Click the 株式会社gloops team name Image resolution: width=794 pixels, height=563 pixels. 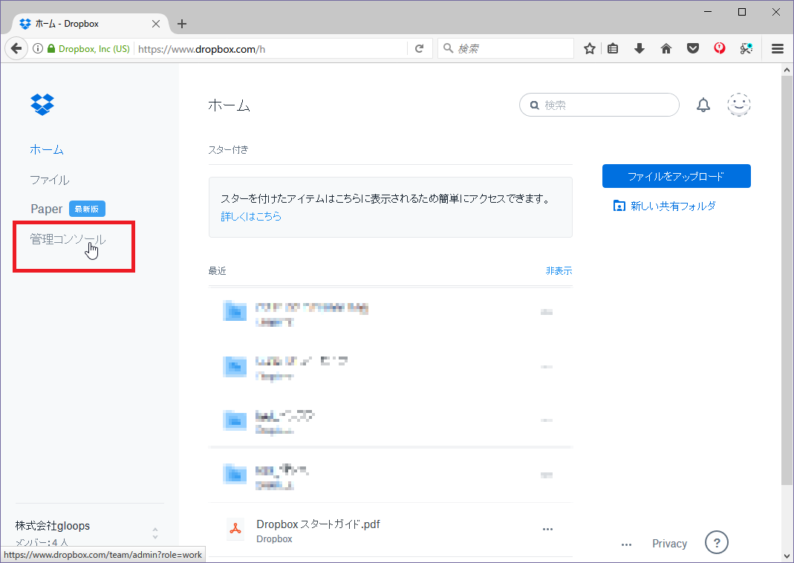click(53, 526)
